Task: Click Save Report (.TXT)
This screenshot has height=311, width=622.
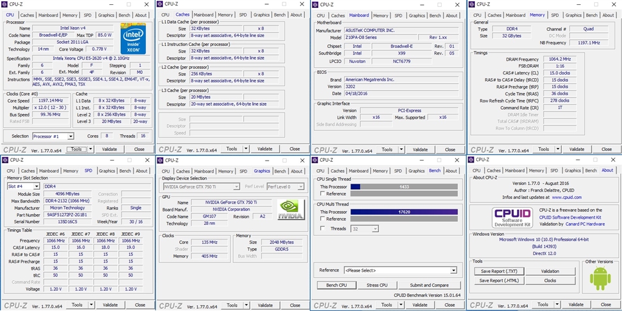Action: coord(499,271)
